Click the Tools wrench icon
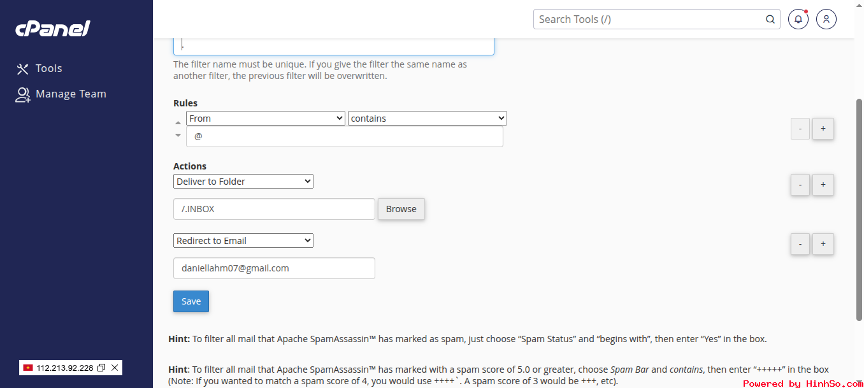This screenshot has height=388, width=864. [x=23, y=69]
